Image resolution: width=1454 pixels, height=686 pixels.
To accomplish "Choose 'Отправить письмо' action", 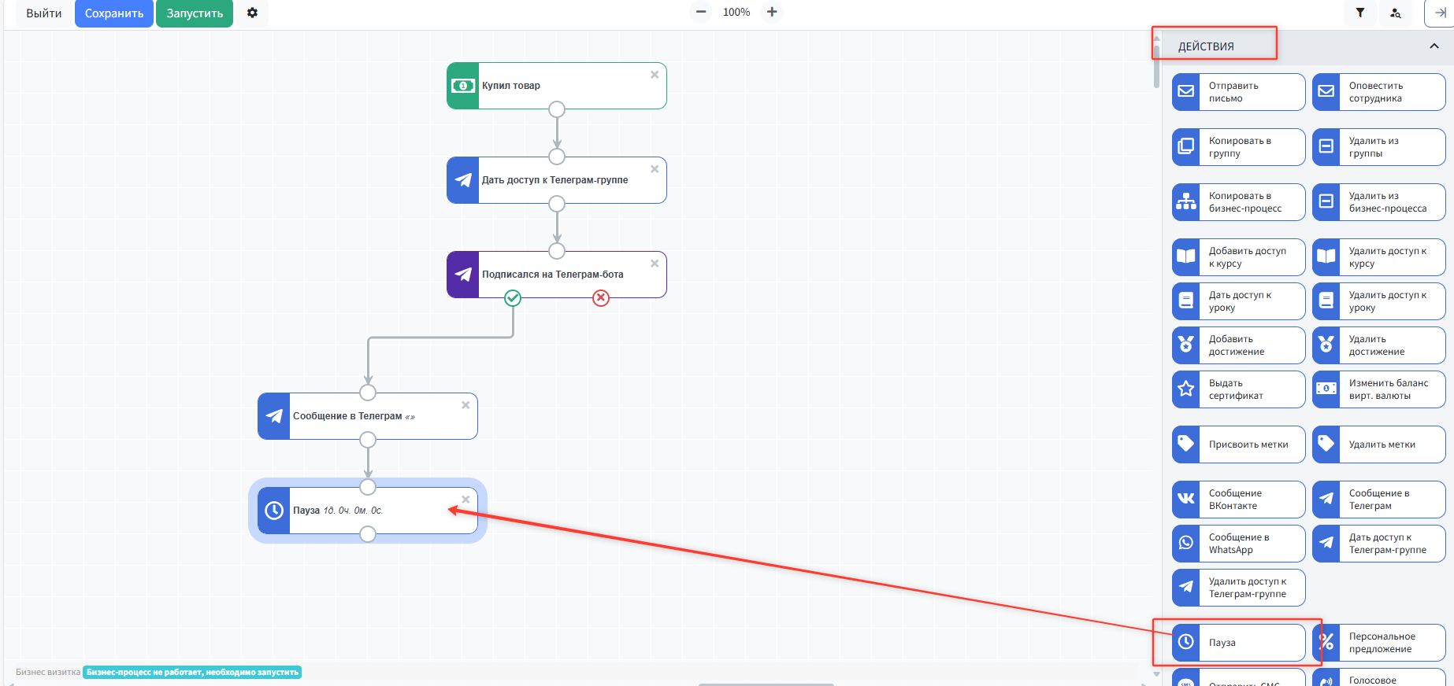I will (x=1238, y=92).
